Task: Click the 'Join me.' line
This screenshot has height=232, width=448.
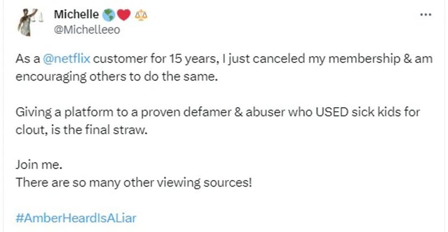Action: 39,165
